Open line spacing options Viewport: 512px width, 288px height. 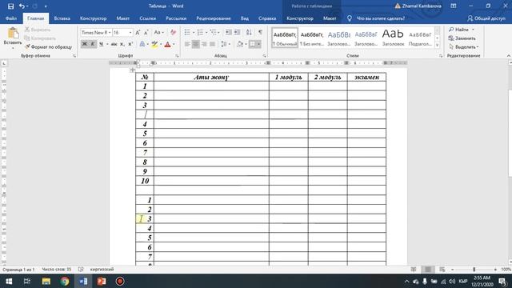point(225,44)
